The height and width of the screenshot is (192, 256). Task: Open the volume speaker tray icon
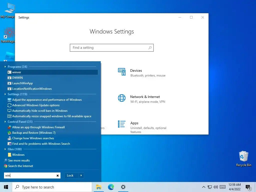click(x=216, y=187)
